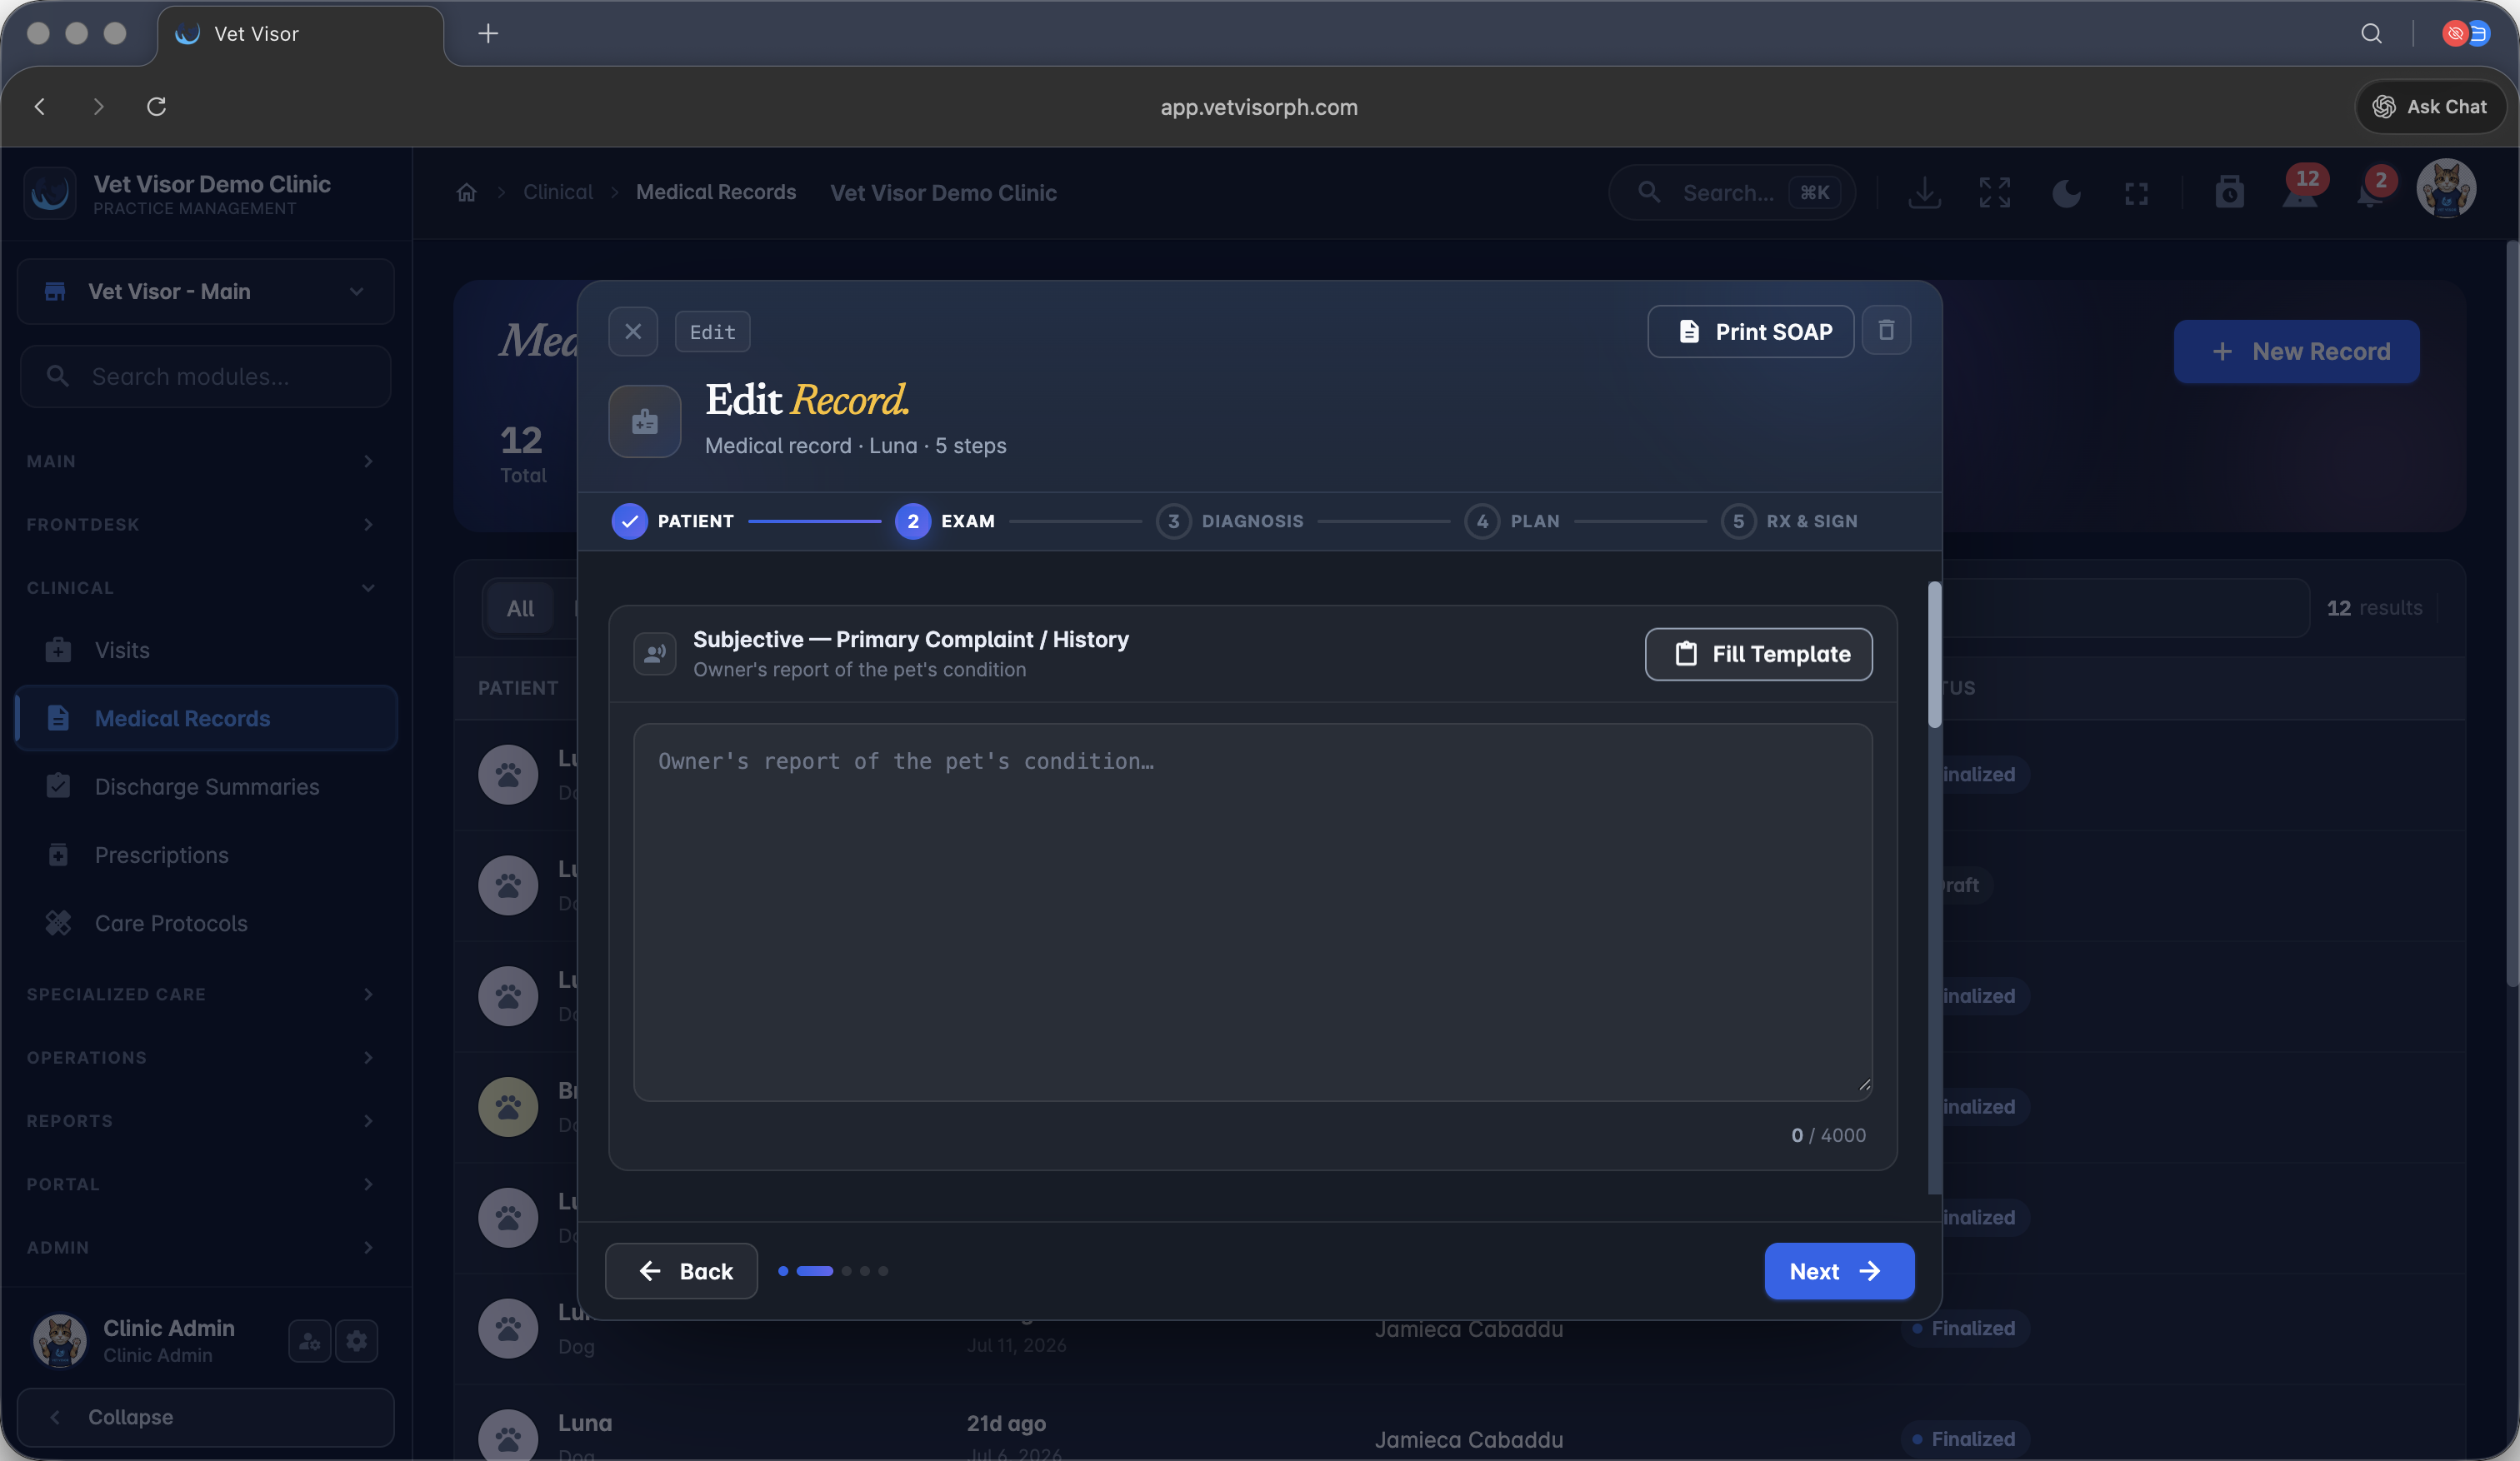The width and height of the screenshot is (2520, 1461).
Task: Click the step progress dots indicator
Action: click(x=833, y=1271)
